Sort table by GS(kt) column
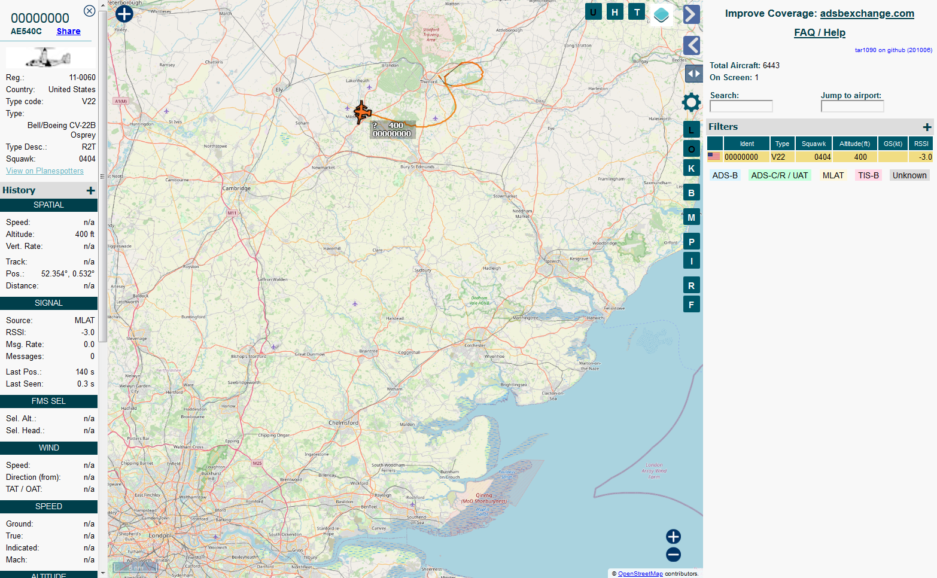 pos(893,144)
